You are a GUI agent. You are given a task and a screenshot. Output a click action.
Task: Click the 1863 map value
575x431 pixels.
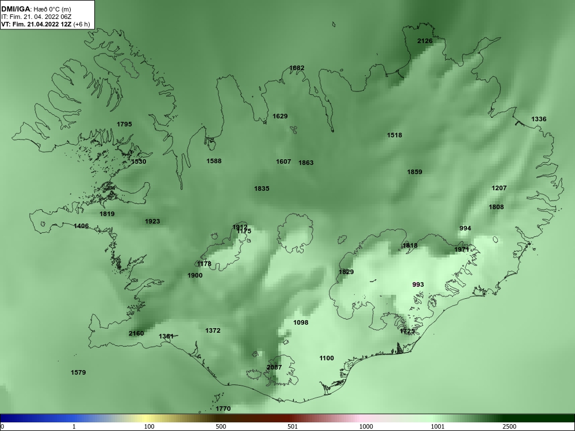(306, 163)
